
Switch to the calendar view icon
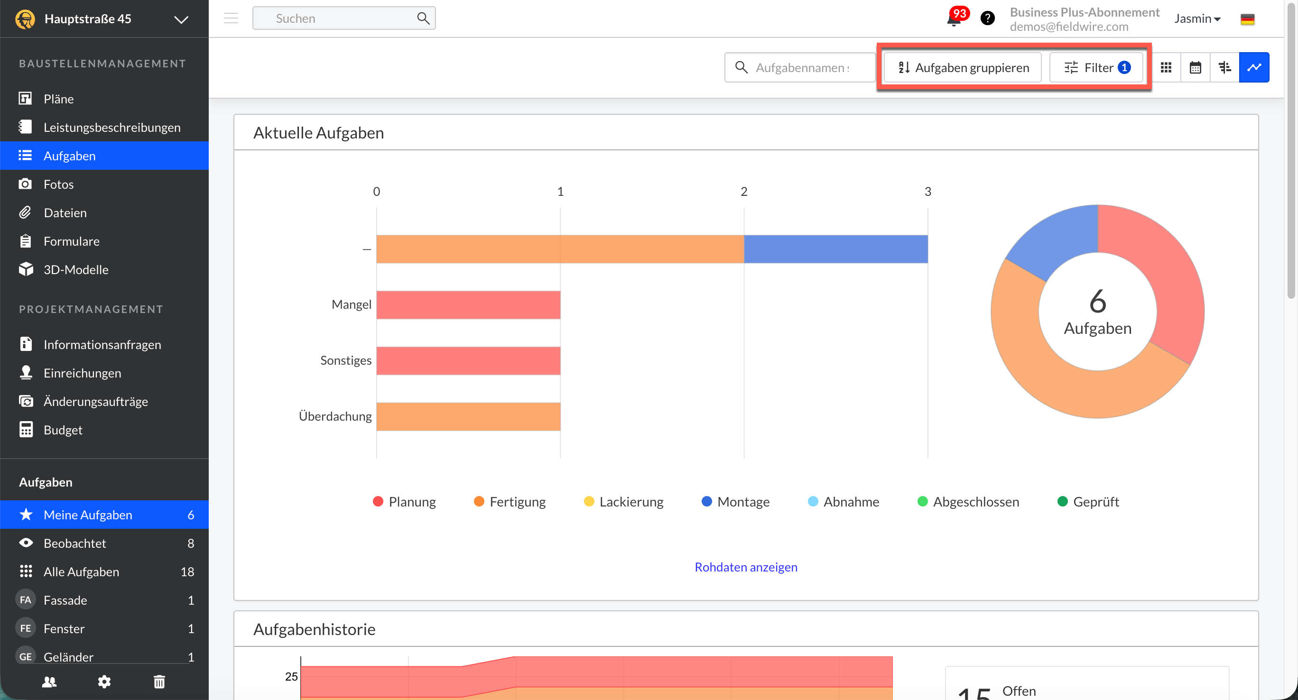(1195, 67)
